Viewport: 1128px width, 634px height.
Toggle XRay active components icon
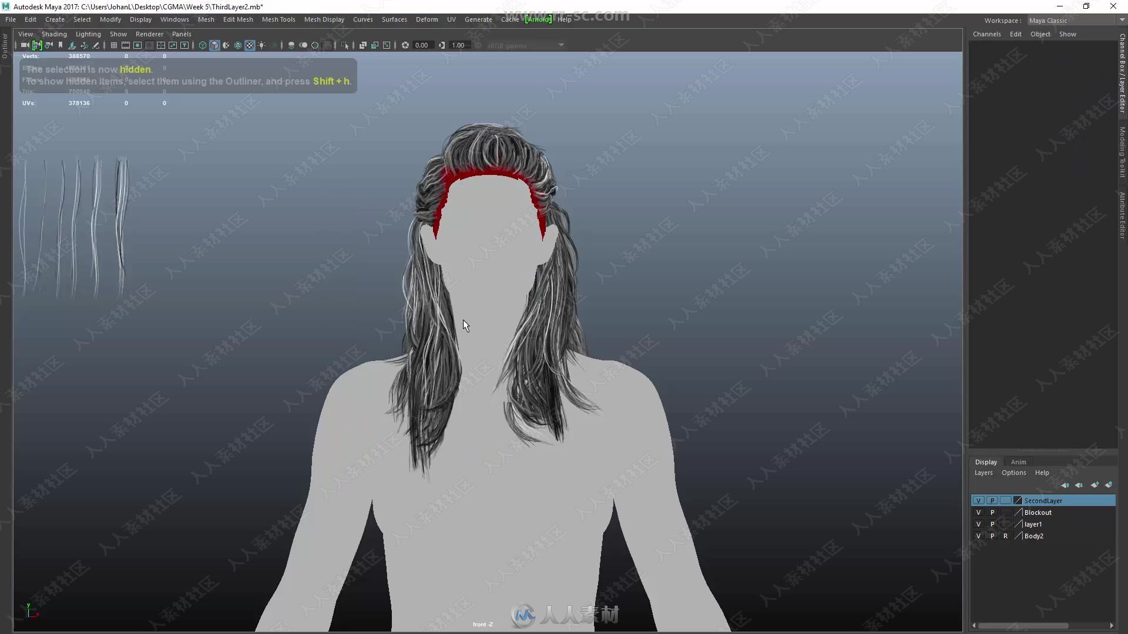(375, 45)
